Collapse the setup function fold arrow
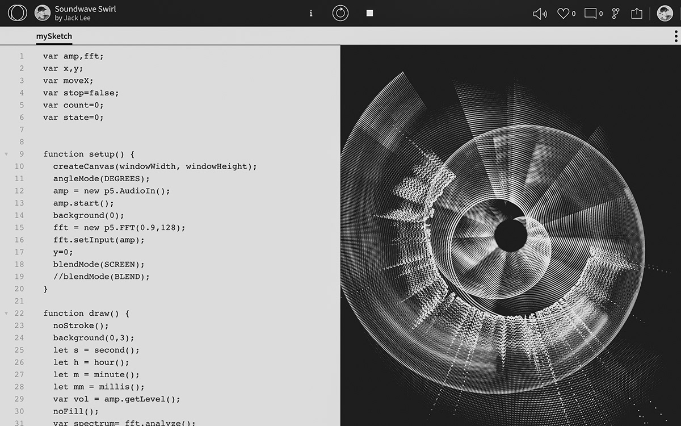Image resolution: width=681 pixels, height=426 pixels. pyautogui.click(x=6, y=154)
